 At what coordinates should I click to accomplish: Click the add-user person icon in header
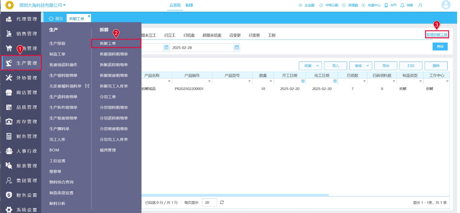420,5
